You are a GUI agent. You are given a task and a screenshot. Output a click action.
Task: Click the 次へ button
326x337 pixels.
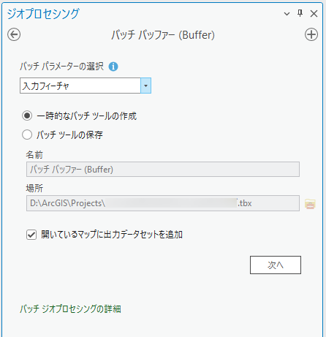tap(276, 265)
